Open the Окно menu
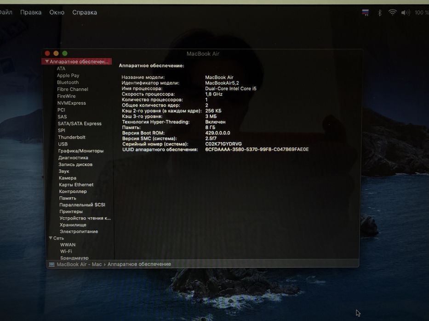Image resolution: width=429 pixels, height=321 pixels. coord(57,12)
